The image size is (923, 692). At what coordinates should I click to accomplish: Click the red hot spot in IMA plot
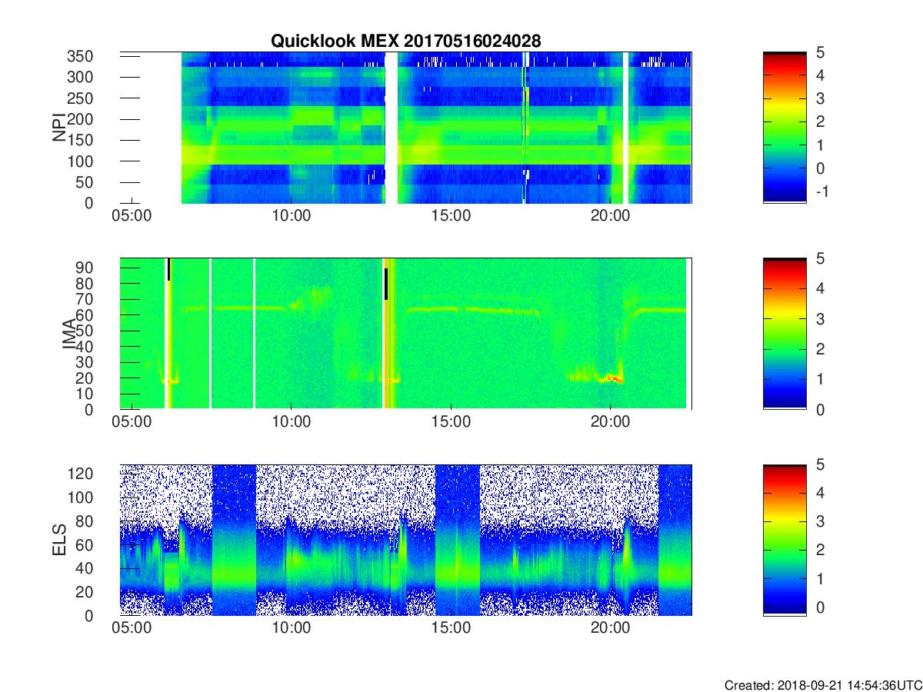613,378
